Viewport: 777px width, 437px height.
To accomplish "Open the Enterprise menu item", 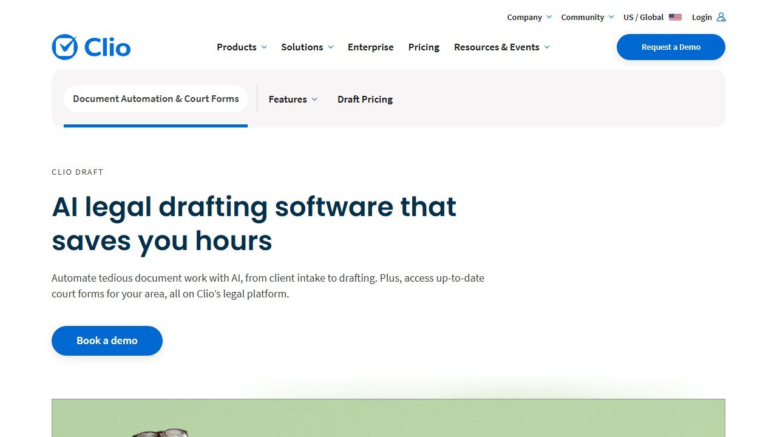I will 370,47.
